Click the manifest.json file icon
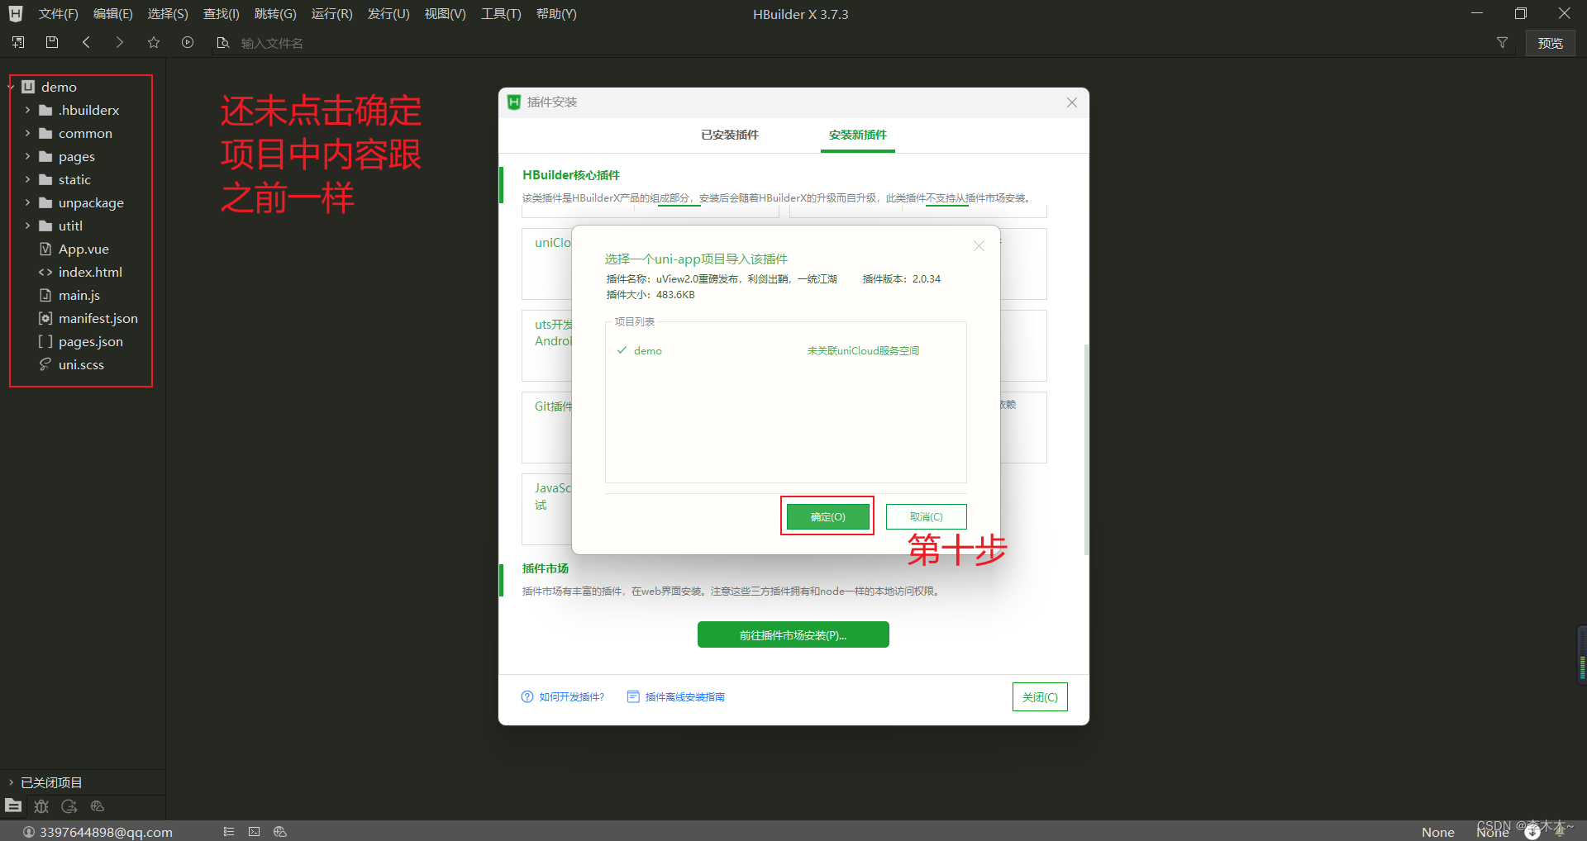 [x=45, y=318]
